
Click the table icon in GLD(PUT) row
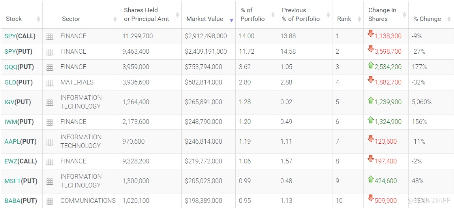pos(50,83)
